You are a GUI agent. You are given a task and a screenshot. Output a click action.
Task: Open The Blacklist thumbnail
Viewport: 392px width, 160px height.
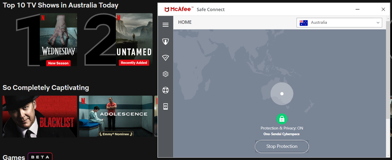[40, 116]
